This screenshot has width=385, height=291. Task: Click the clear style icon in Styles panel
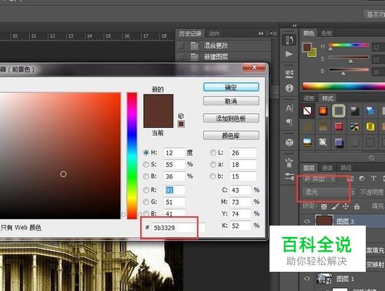371,158
